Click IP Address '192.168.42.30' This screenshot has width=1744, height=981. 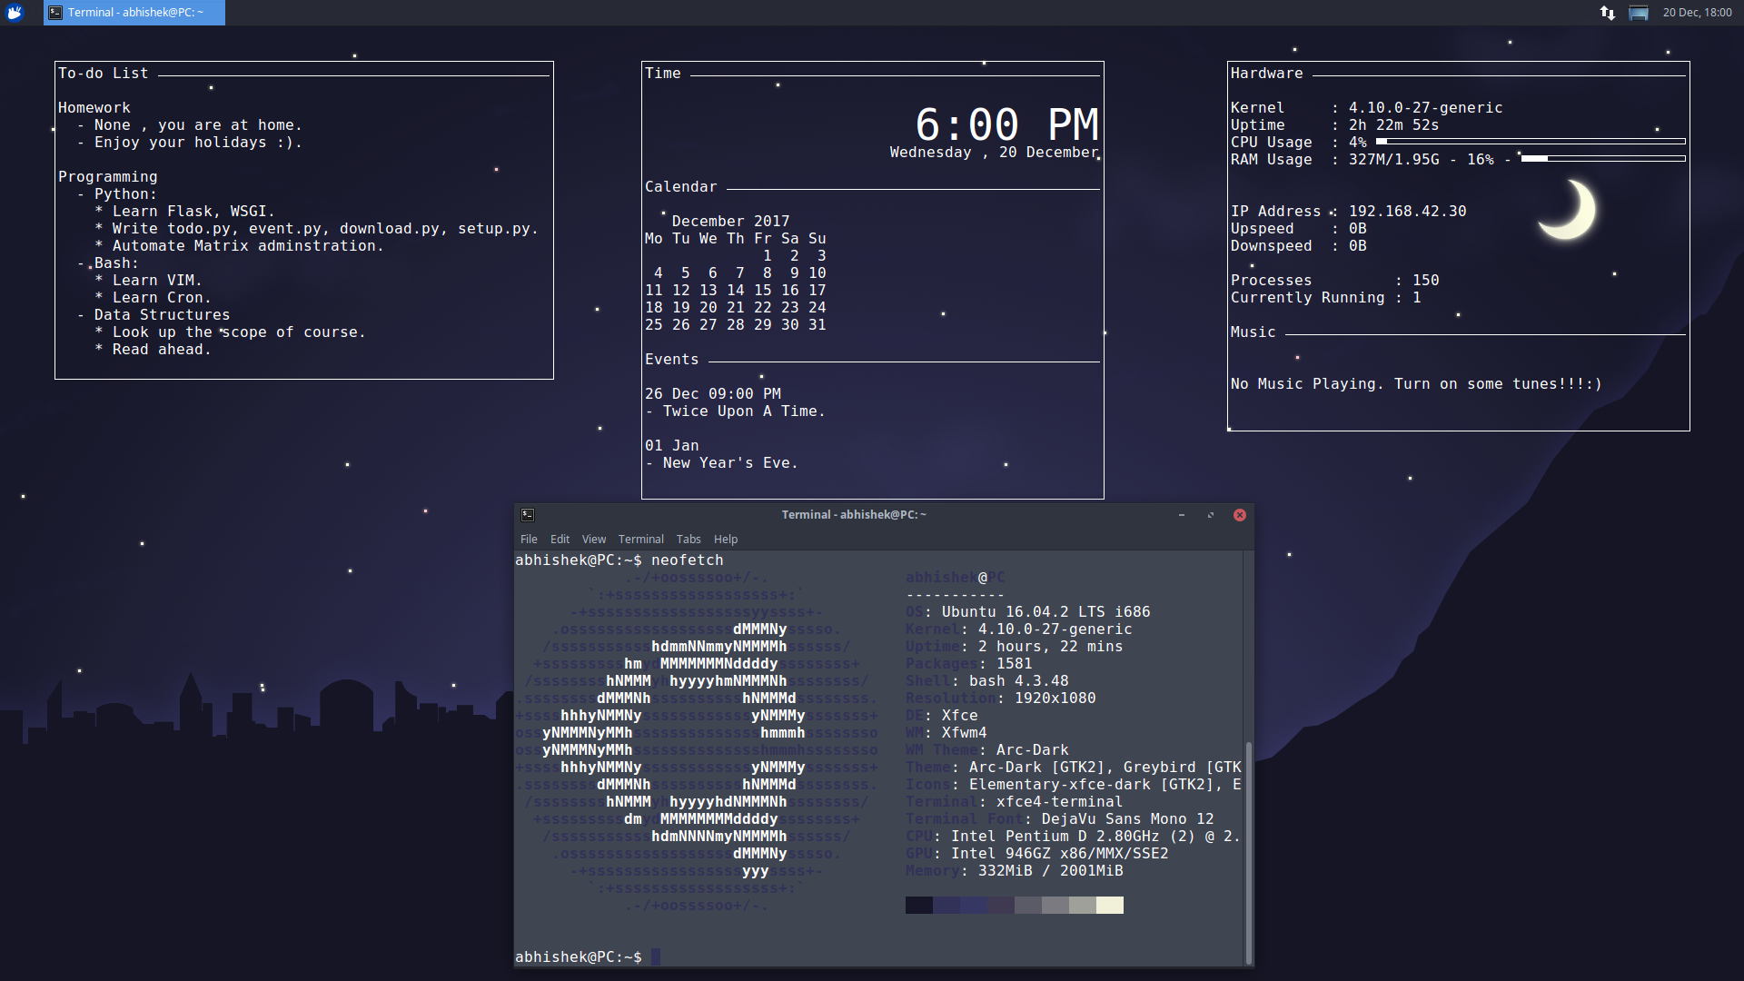tap(1407, 212)
